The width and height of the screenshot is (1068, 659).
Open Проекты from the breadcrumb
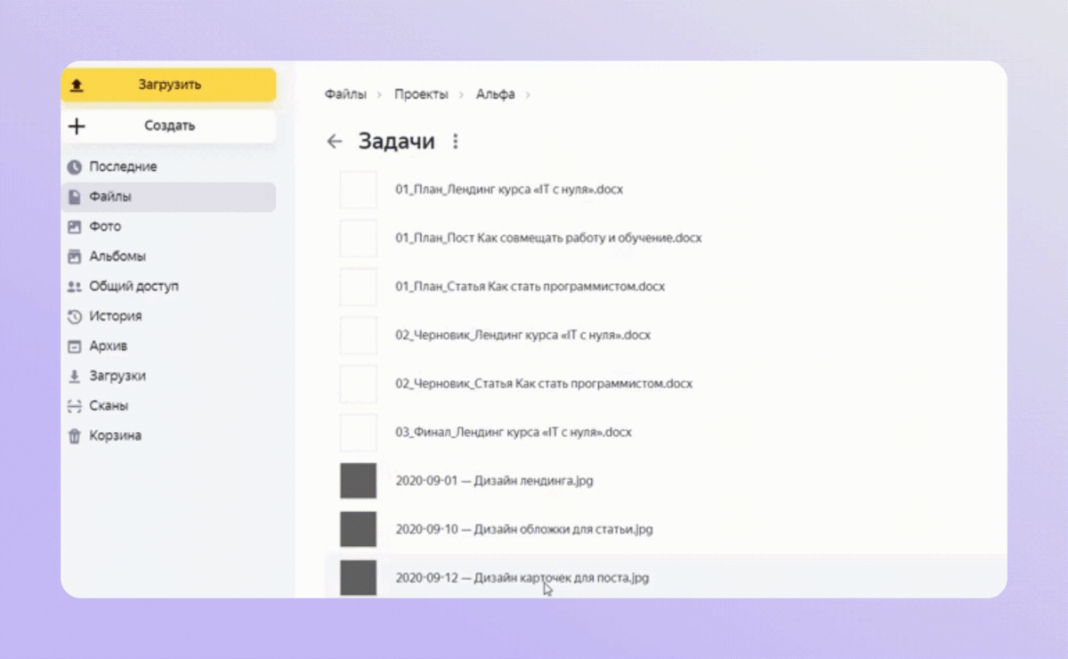coord(421,94)
